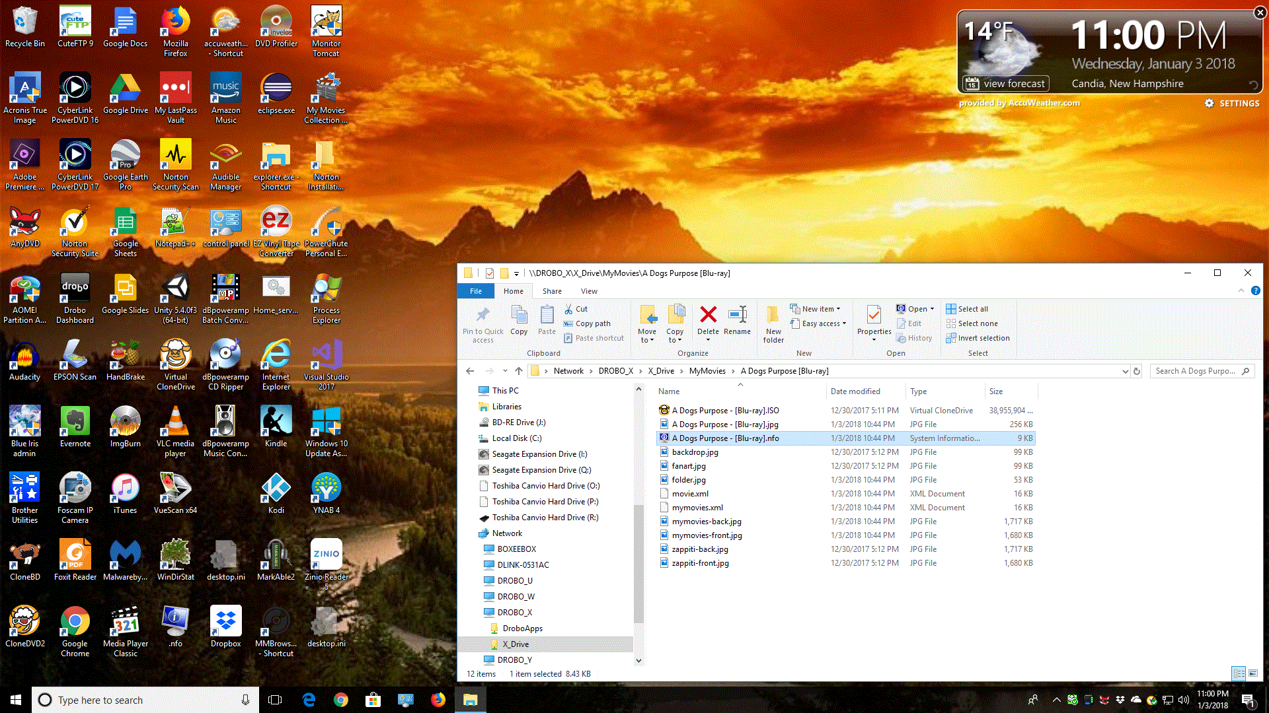Screen dimensions: 1269x713
Task: Open Customize Quick Access Toolbar dropdown
Action: coord(517,273)
